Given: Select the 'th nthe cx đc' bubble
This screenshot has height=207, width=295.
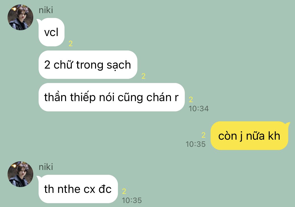Looking at the screenshot, I should point(78,189).
